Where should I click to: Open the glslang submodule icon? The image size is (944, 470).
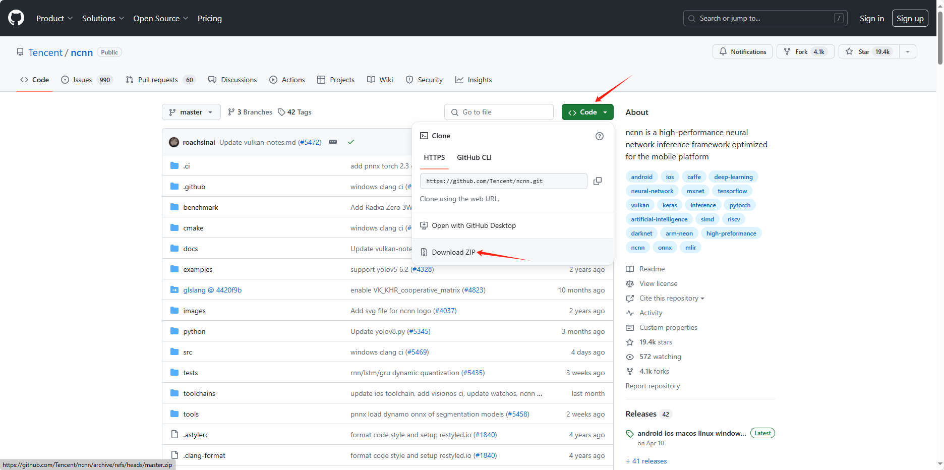(174, 290)
